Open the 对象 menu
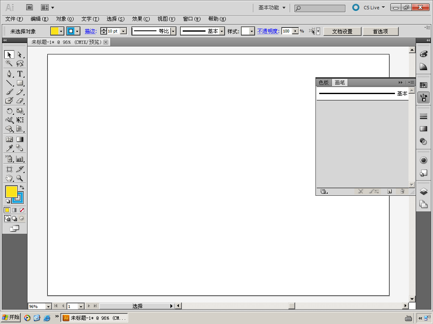This screenshot has width=433, height=324. click(x=65, y=19)
